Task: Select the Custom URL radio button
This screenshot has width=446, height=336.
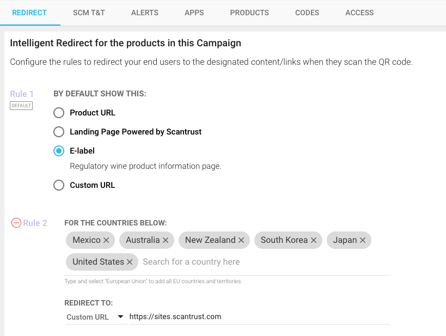Action: coord(59,185)
